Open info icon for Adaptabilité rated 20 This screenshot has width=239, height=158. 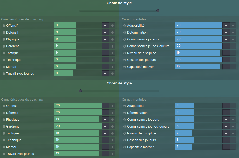coord(125,26)
